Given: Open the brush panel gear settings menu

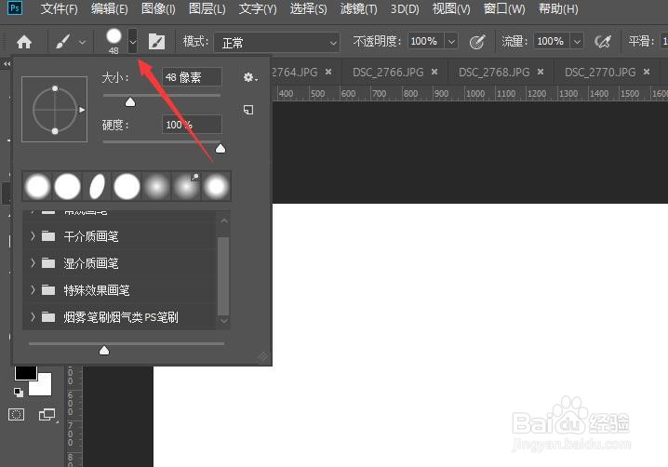Looking at the screenshot, I should pos(249,77).
